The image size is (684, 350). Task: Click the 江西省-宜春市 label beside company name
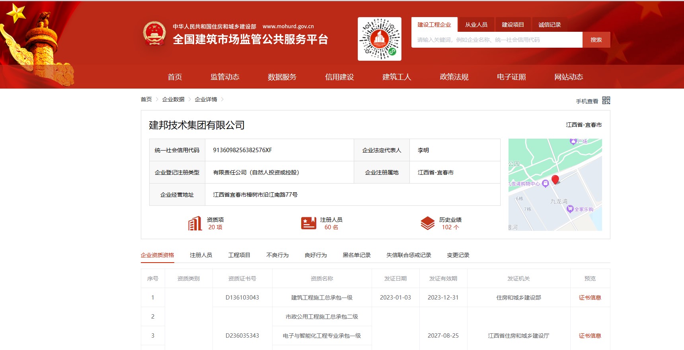click(584, 125)
